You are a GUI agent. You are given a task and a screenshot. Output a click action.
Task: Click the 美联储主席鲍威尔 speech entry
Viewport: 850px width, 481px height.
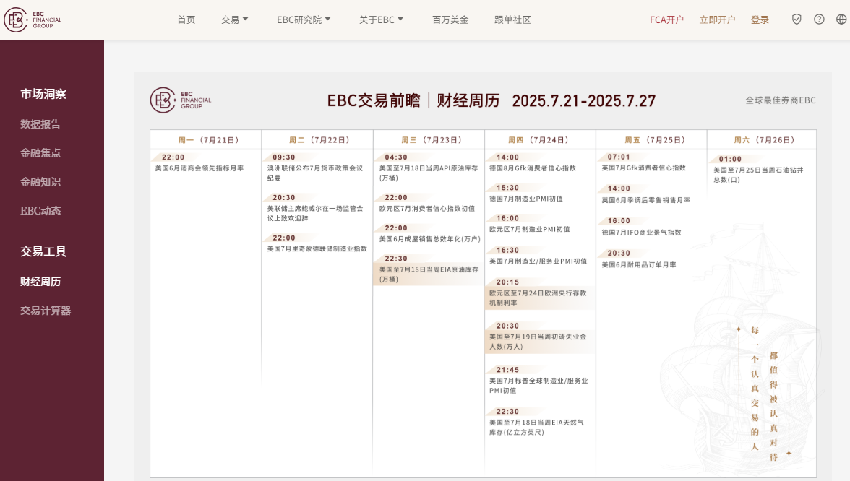315,214
